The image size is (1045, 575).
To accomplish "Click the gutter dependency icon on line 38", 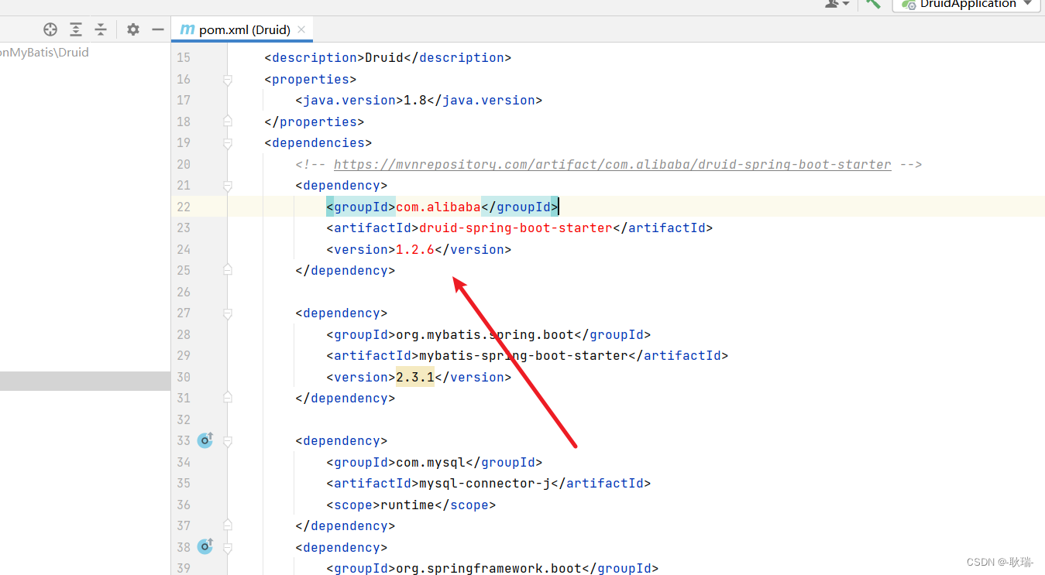I will [x=205, y=546].
